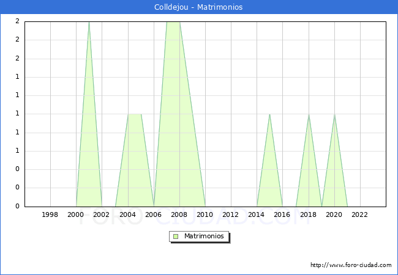Click the x-axis label 2004
The width and height of the screenshot is (398, 275).
coord(128,215)
